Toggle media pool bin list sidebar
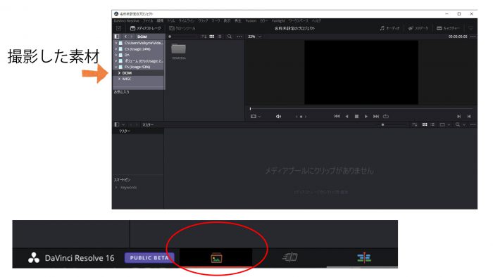Viewport: 493px width, 277px height. 117,124
